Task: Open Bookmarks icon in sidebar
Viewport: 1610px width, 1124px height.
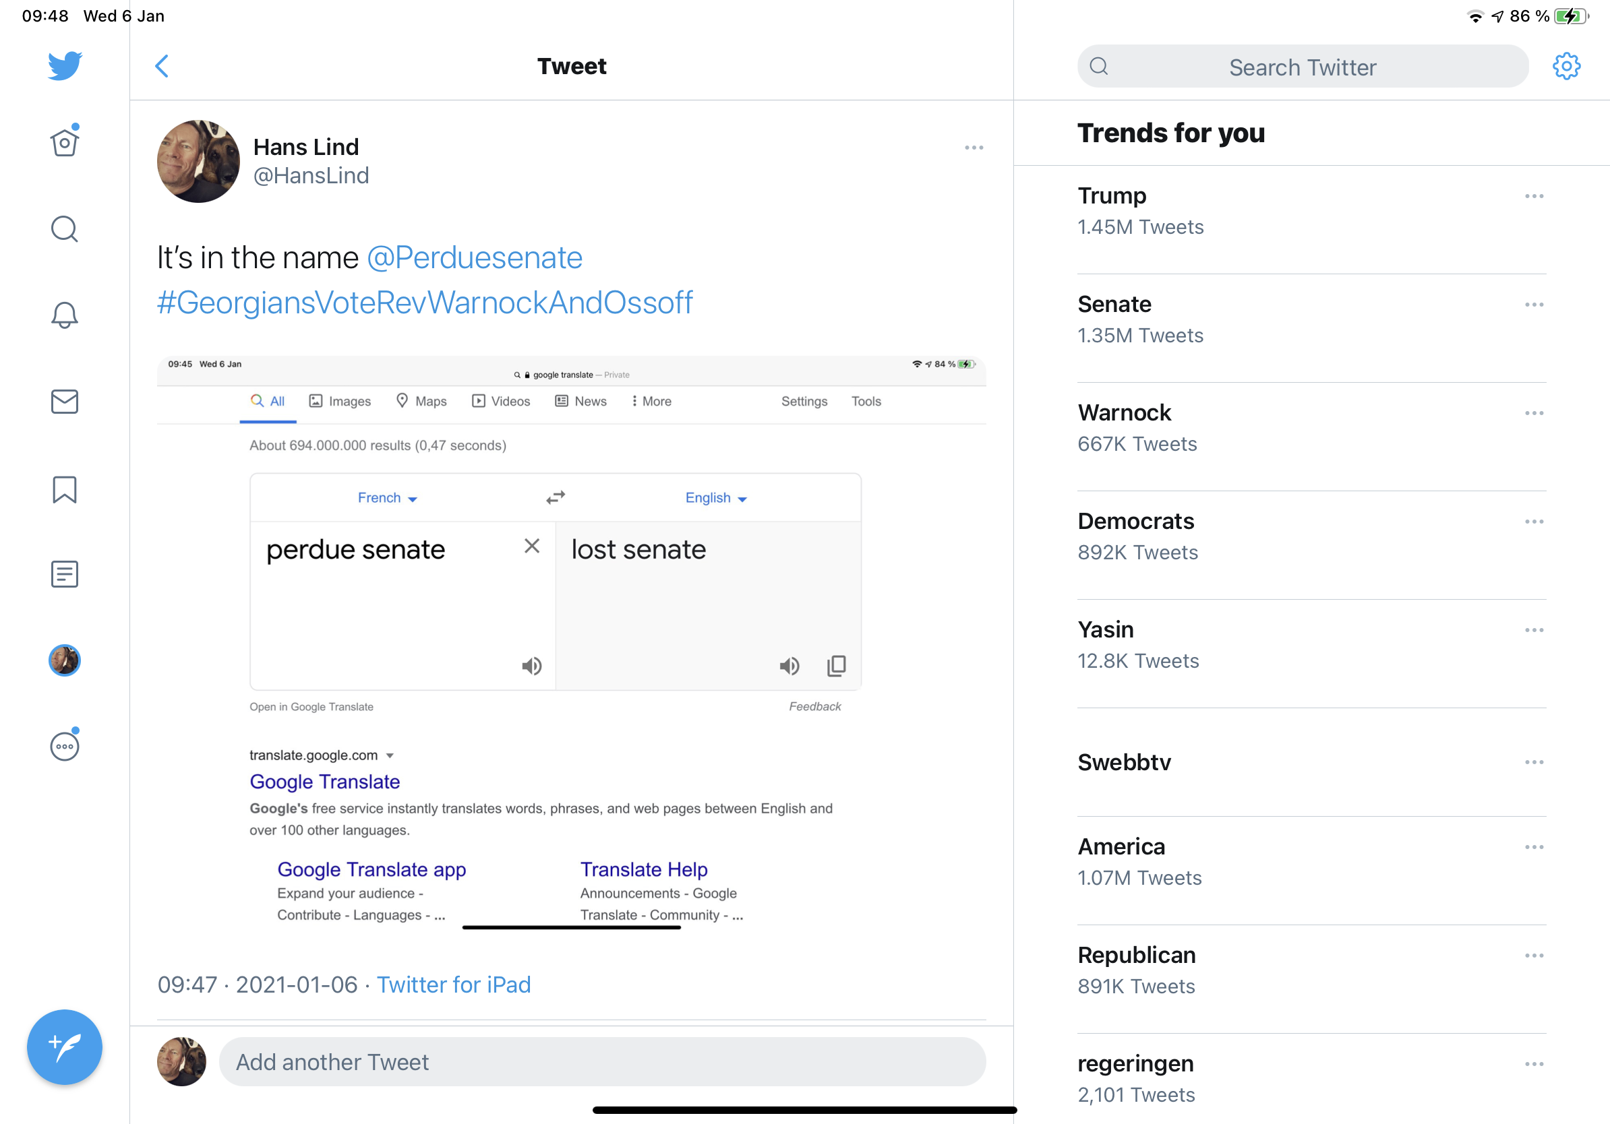Action: pos(65,489)
